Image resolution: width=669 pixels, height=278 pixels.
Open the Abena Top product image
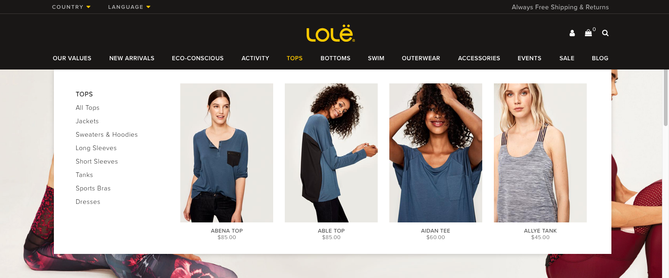pyautogui.click(x=227, y=153)
